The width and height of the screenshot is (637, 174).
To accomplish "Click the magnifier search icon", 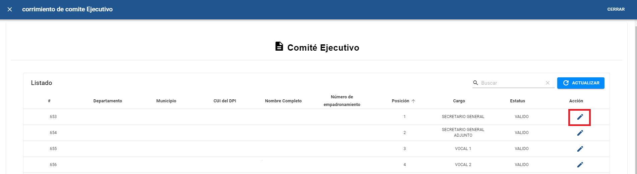I will tap(475, 83).
